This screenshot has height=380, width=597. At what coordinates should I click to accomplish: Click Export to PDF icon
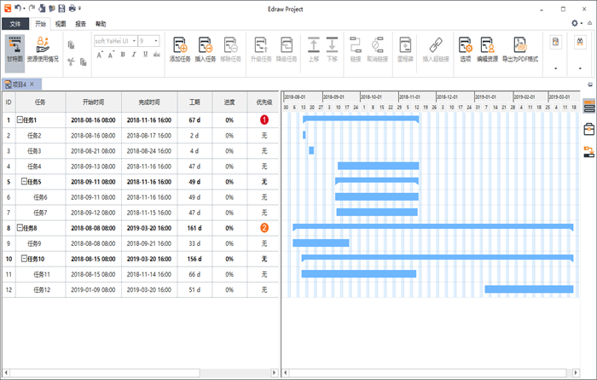[520, 45]
